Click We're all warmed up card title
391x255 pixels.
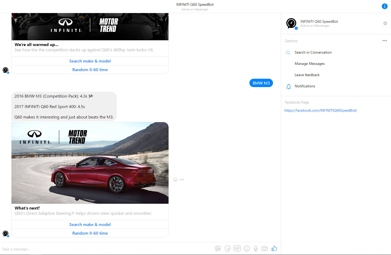click(36, 44)
